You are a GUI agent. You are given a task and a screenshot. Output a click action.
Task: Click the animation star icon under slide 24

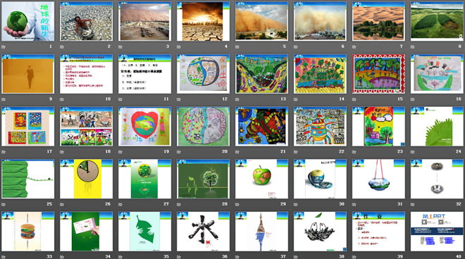(x=412, y=152)
